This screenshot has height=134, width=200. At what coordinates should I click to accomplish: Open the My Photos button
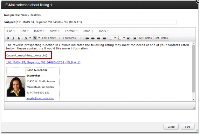145,38
